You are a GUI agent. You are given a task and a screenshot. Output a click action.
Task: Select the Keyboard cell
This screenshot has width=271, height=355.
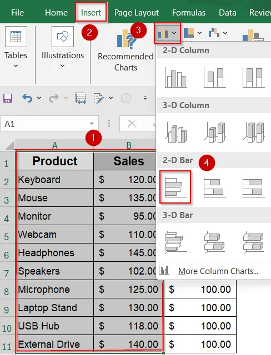(x=55, y=180)
